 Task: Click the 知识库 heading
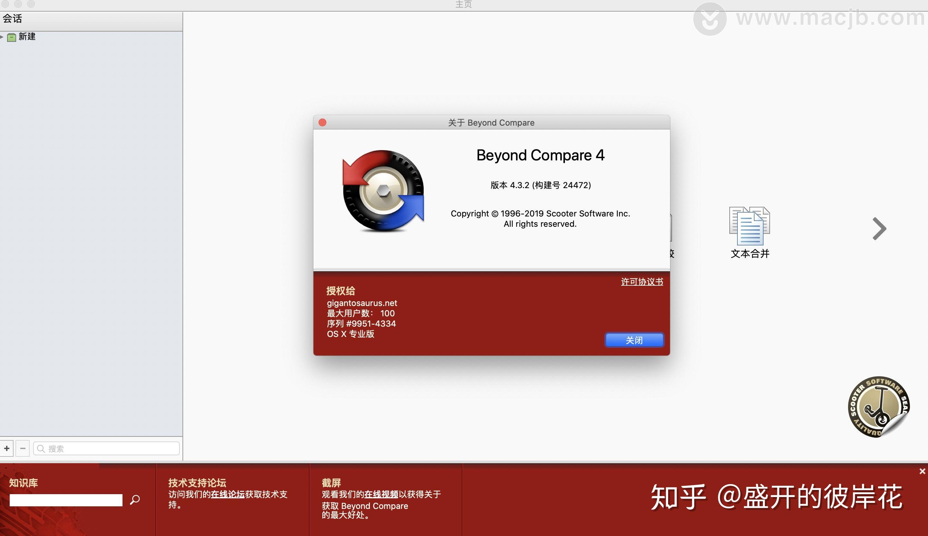[x=24, y=483]
